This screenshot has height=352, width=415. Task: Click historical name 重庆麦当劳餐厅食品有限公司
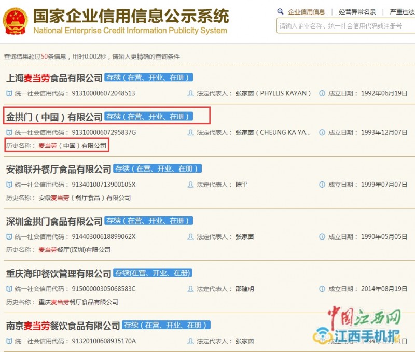pyautogui.click(x=79, y=302)
